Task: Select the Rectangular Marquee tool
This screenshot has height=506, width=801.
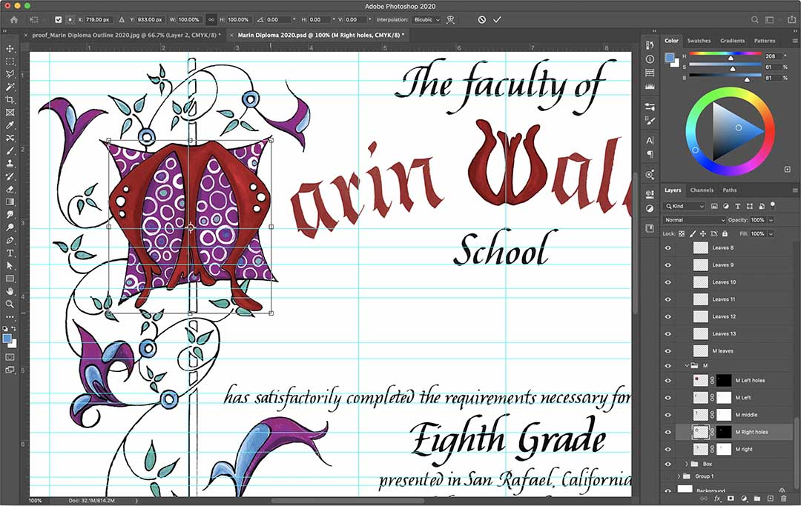Action: pyautogui.click(x=10, y=61)
